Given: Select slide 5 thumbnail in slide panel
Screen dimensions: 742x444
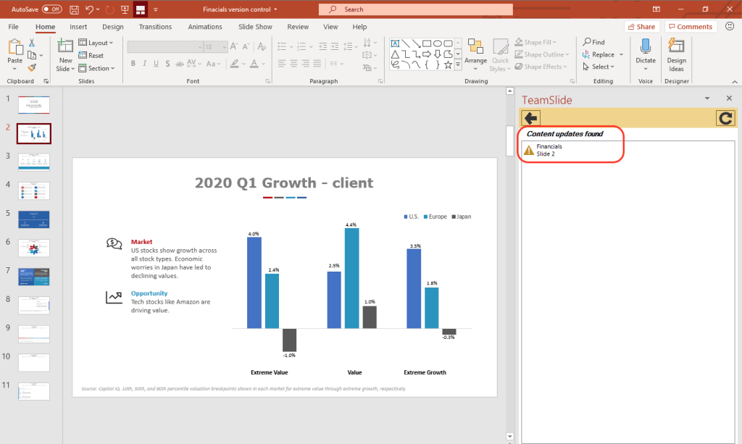Looking at the screenshot, I should pyautogui.click(x=33, y=219).
